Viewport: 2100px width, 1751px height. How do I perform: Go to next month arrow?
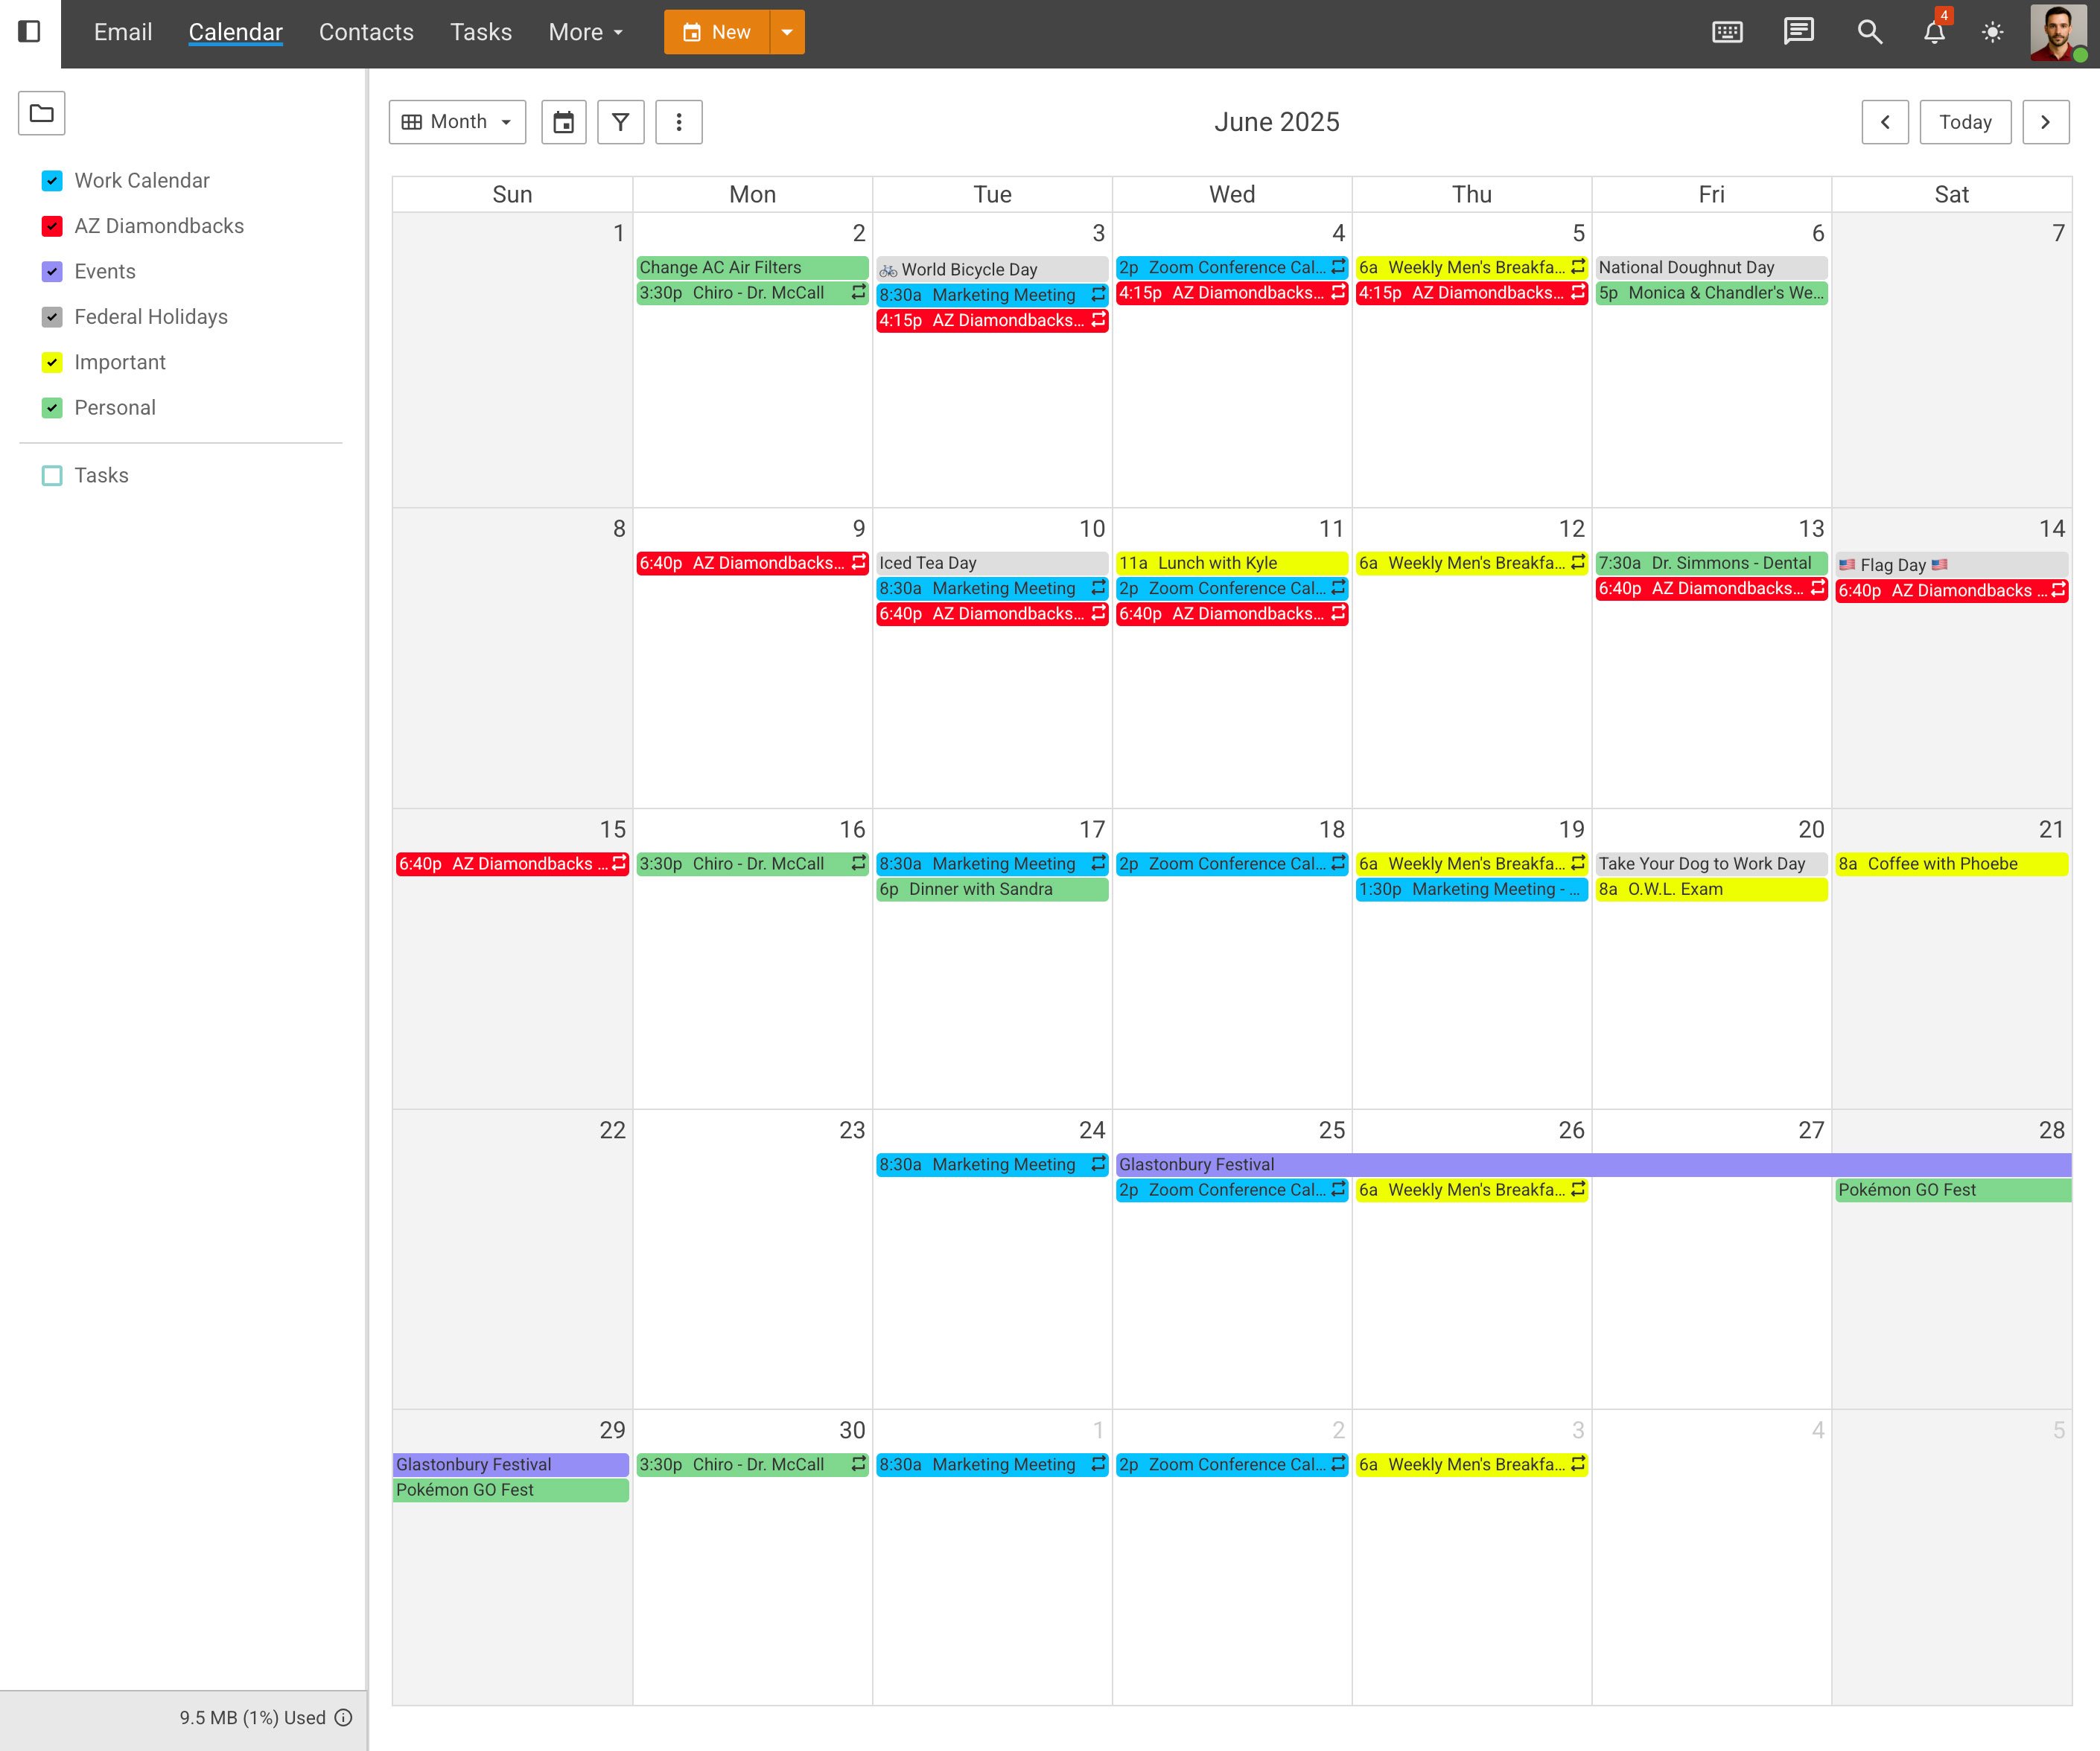[2045, 122]
